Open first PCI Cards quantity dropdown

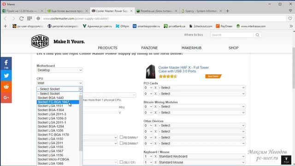(148, 88)
